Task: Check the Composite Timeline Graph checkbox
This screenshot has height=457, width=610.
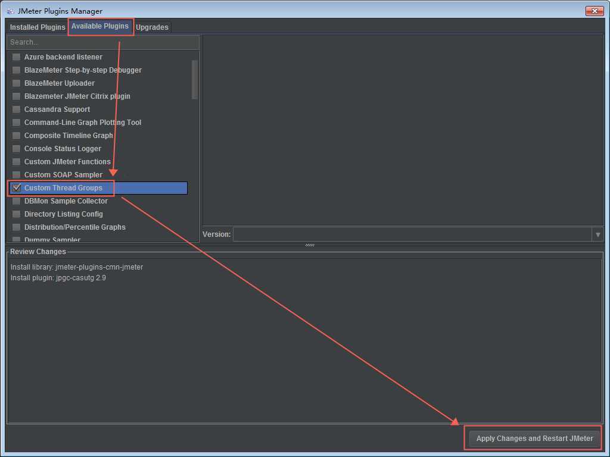Action: pyautogui.click(x=16, y=136)
